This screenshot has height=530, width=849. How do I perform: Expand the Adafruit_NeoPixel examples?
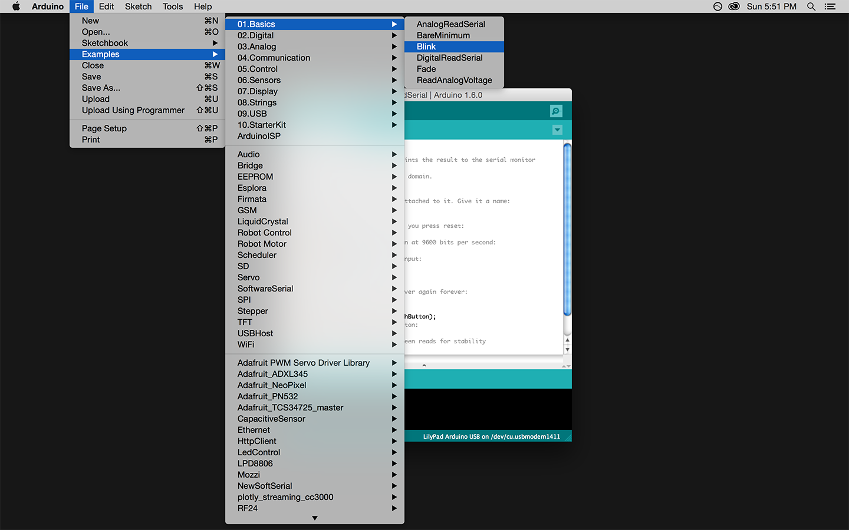(x=315, y=385)
